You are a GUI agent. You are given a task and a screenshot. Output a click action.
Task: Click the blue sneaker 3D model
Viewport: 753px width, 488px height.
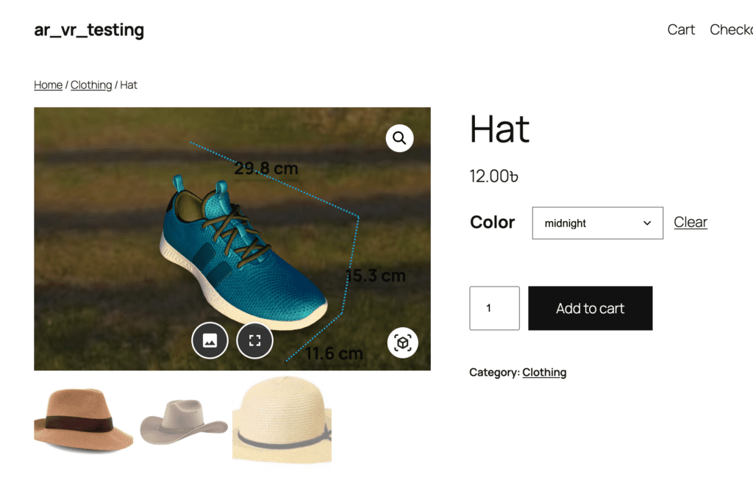coord(243,257)
